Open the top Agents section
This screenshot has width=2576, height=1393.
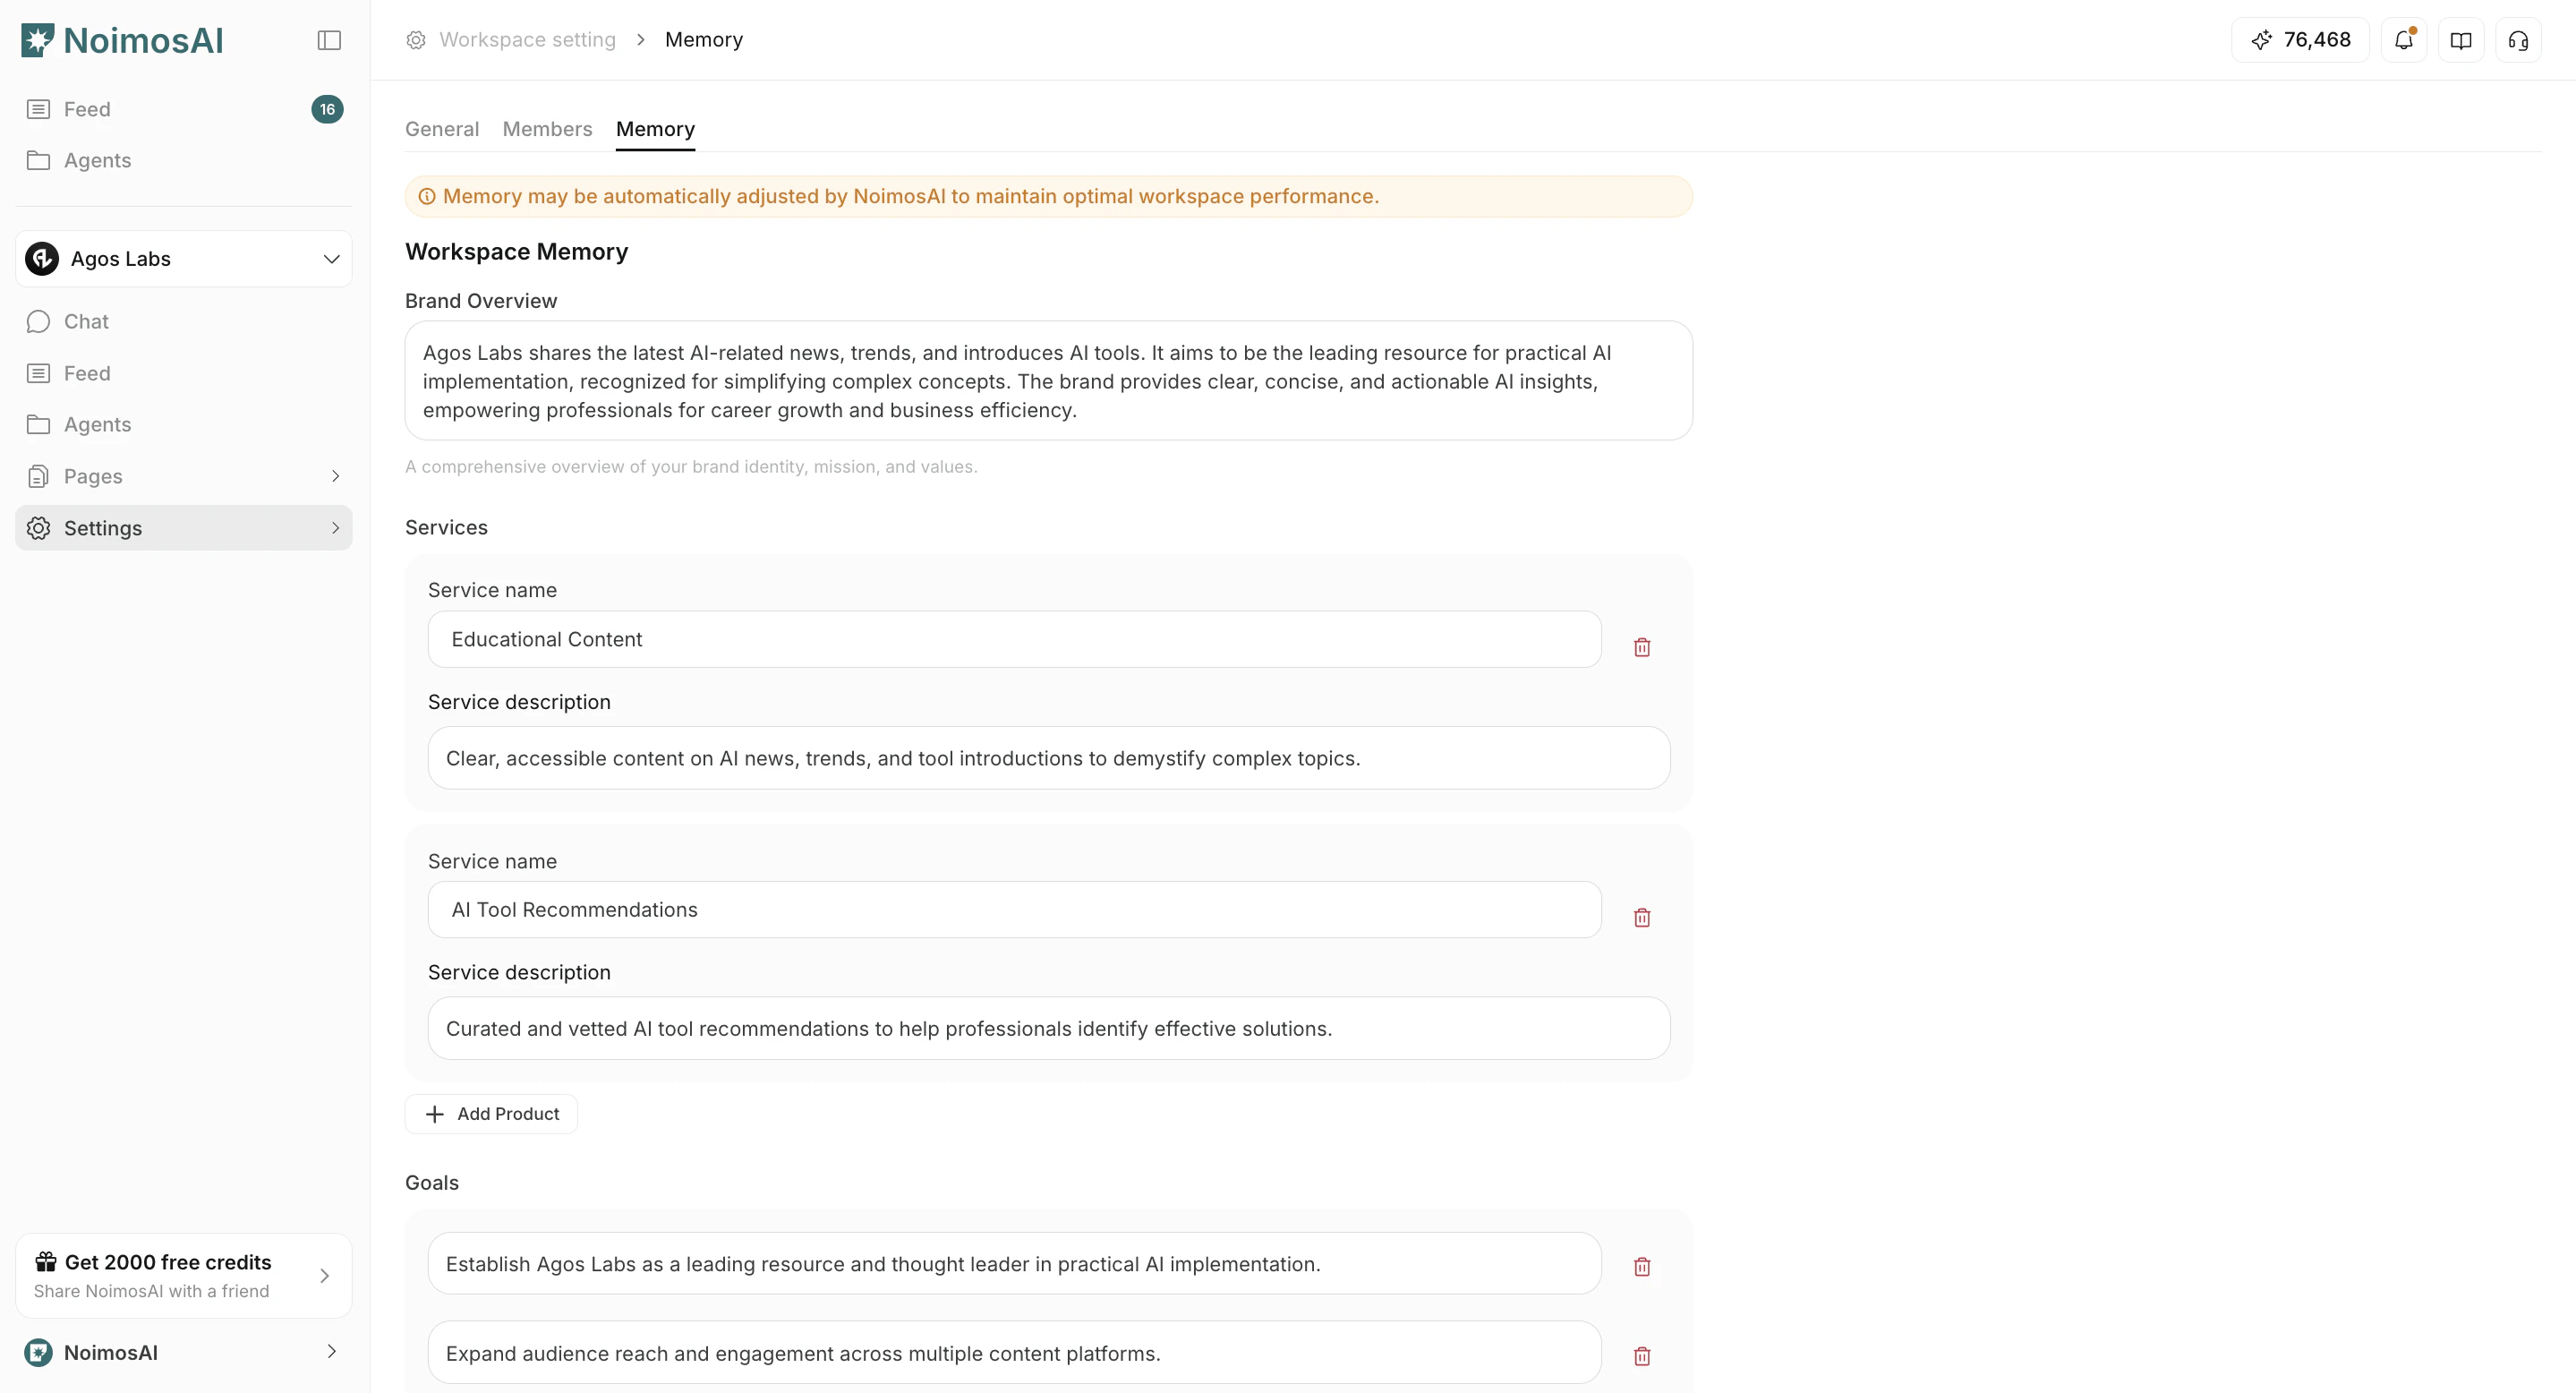click(184, 160)
